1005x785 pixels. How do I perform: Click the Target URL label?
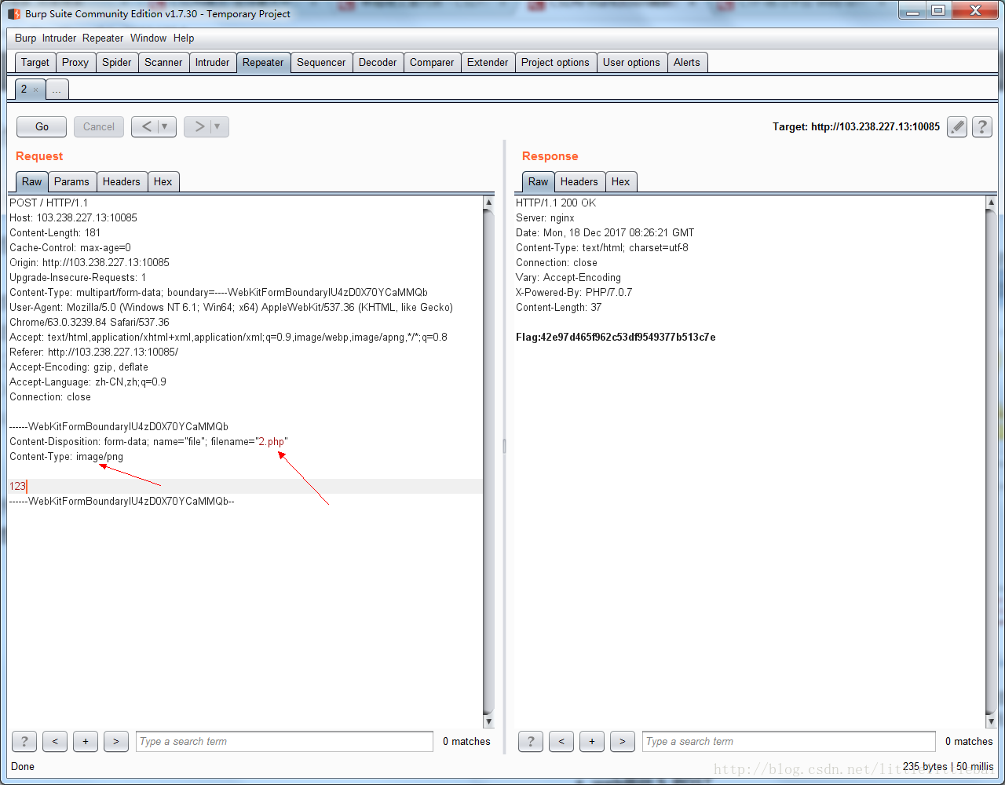856,126
